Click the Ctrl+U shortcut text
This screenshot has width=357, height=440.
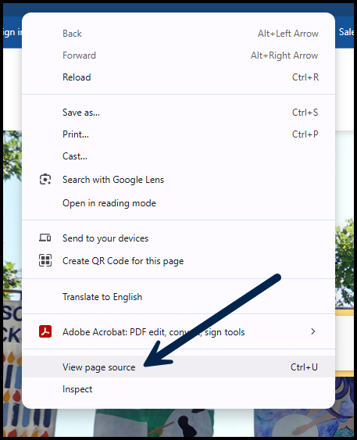click(304, 367)
